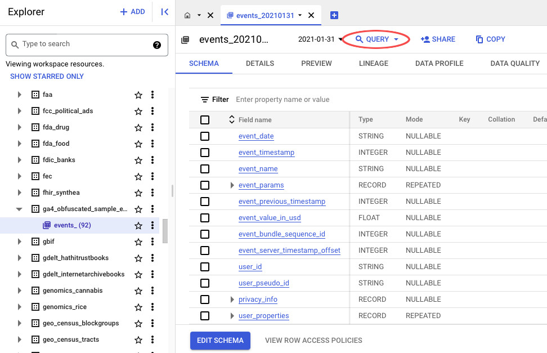Star the fda_drug dataset
This screenshot has width=547, height=353.
coord(138,127)
